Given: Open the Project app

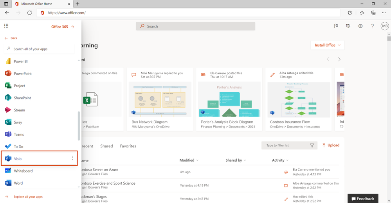Looking at the screenshot, I should pos(20,86).
